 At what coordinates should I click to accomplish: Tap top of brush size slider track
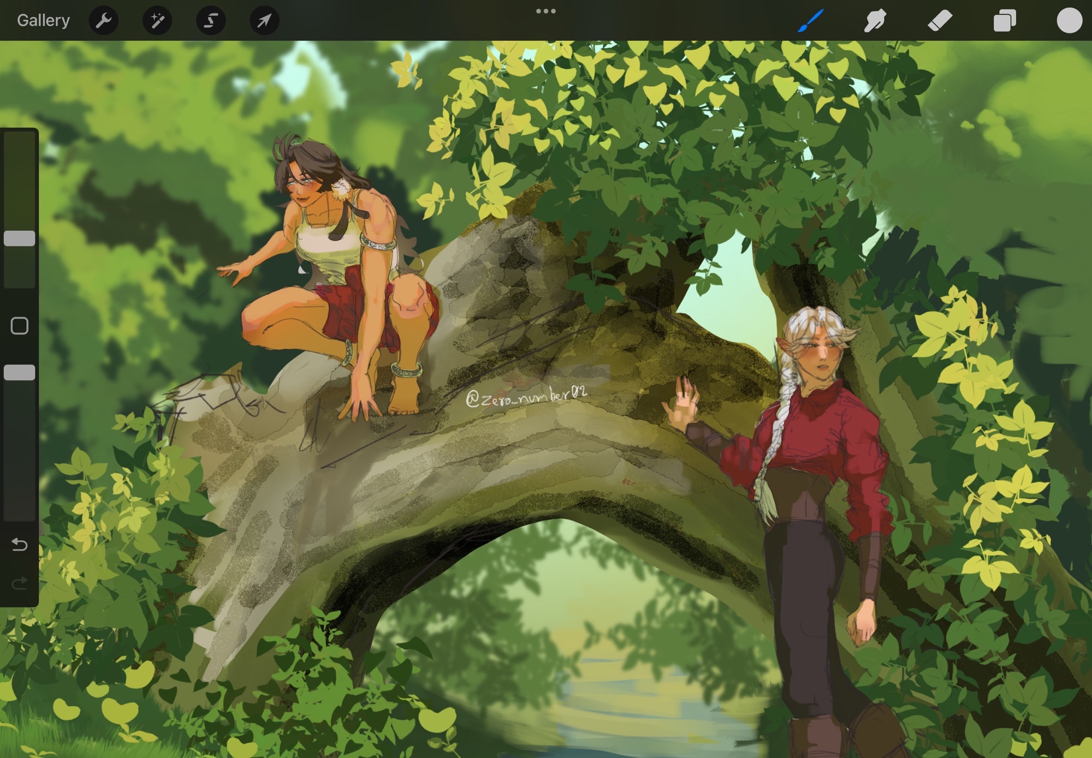point(20,139)
